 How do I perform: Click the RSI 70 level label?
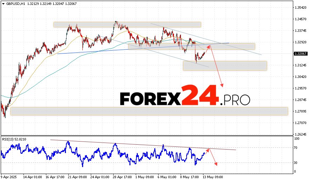(x=296, y=148)
